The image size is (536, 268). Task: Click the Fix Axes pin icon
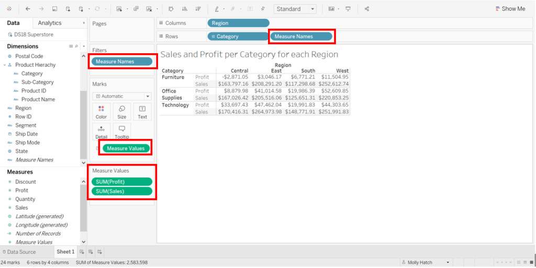263,9
